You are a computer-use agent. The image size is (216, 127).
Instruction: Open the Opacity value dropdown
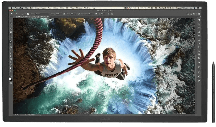[x=61, y=14]
